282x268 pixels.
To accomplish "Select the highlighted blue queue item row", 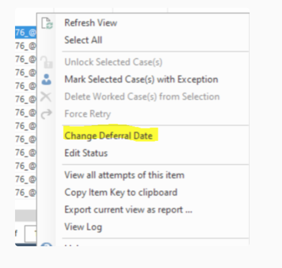I will click(x=26, y=32).
